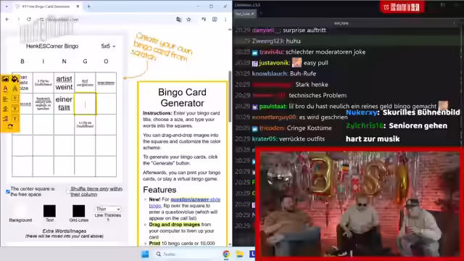The image size is (464, 261).
Task: Enable shuffle items only within their column
Action: tap(68, 191)
